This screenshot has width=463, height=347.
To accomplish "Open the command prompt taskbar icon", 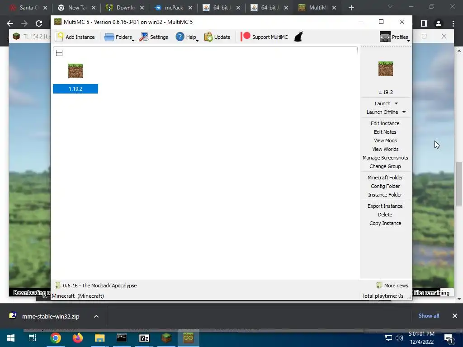I will [x=122, y=338].
